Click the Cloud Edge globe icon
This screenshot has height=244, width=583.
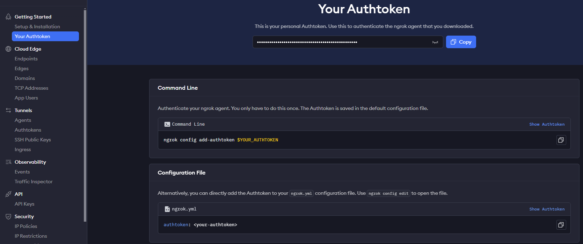8,49
